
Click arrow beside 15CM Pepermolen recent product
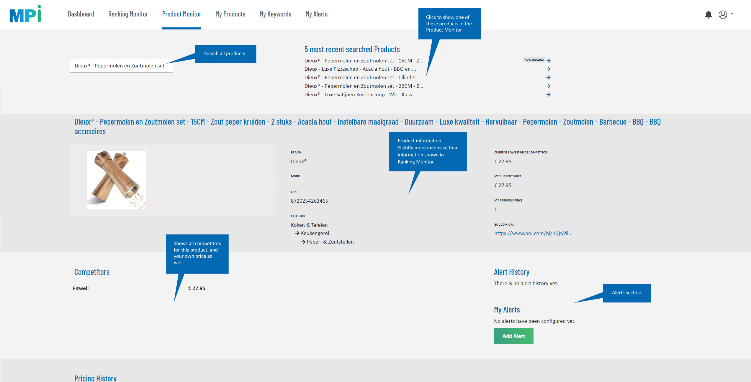click(548, 60)
